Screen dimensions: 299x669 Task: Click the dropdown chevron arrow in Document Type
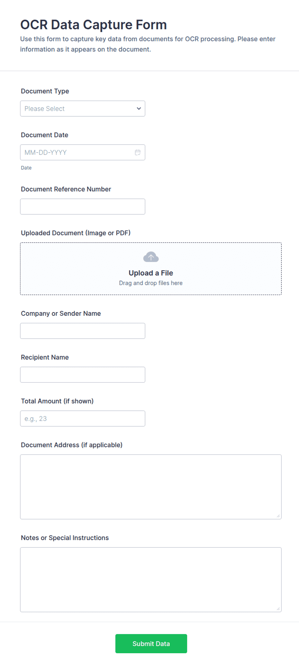click(139, 109)
